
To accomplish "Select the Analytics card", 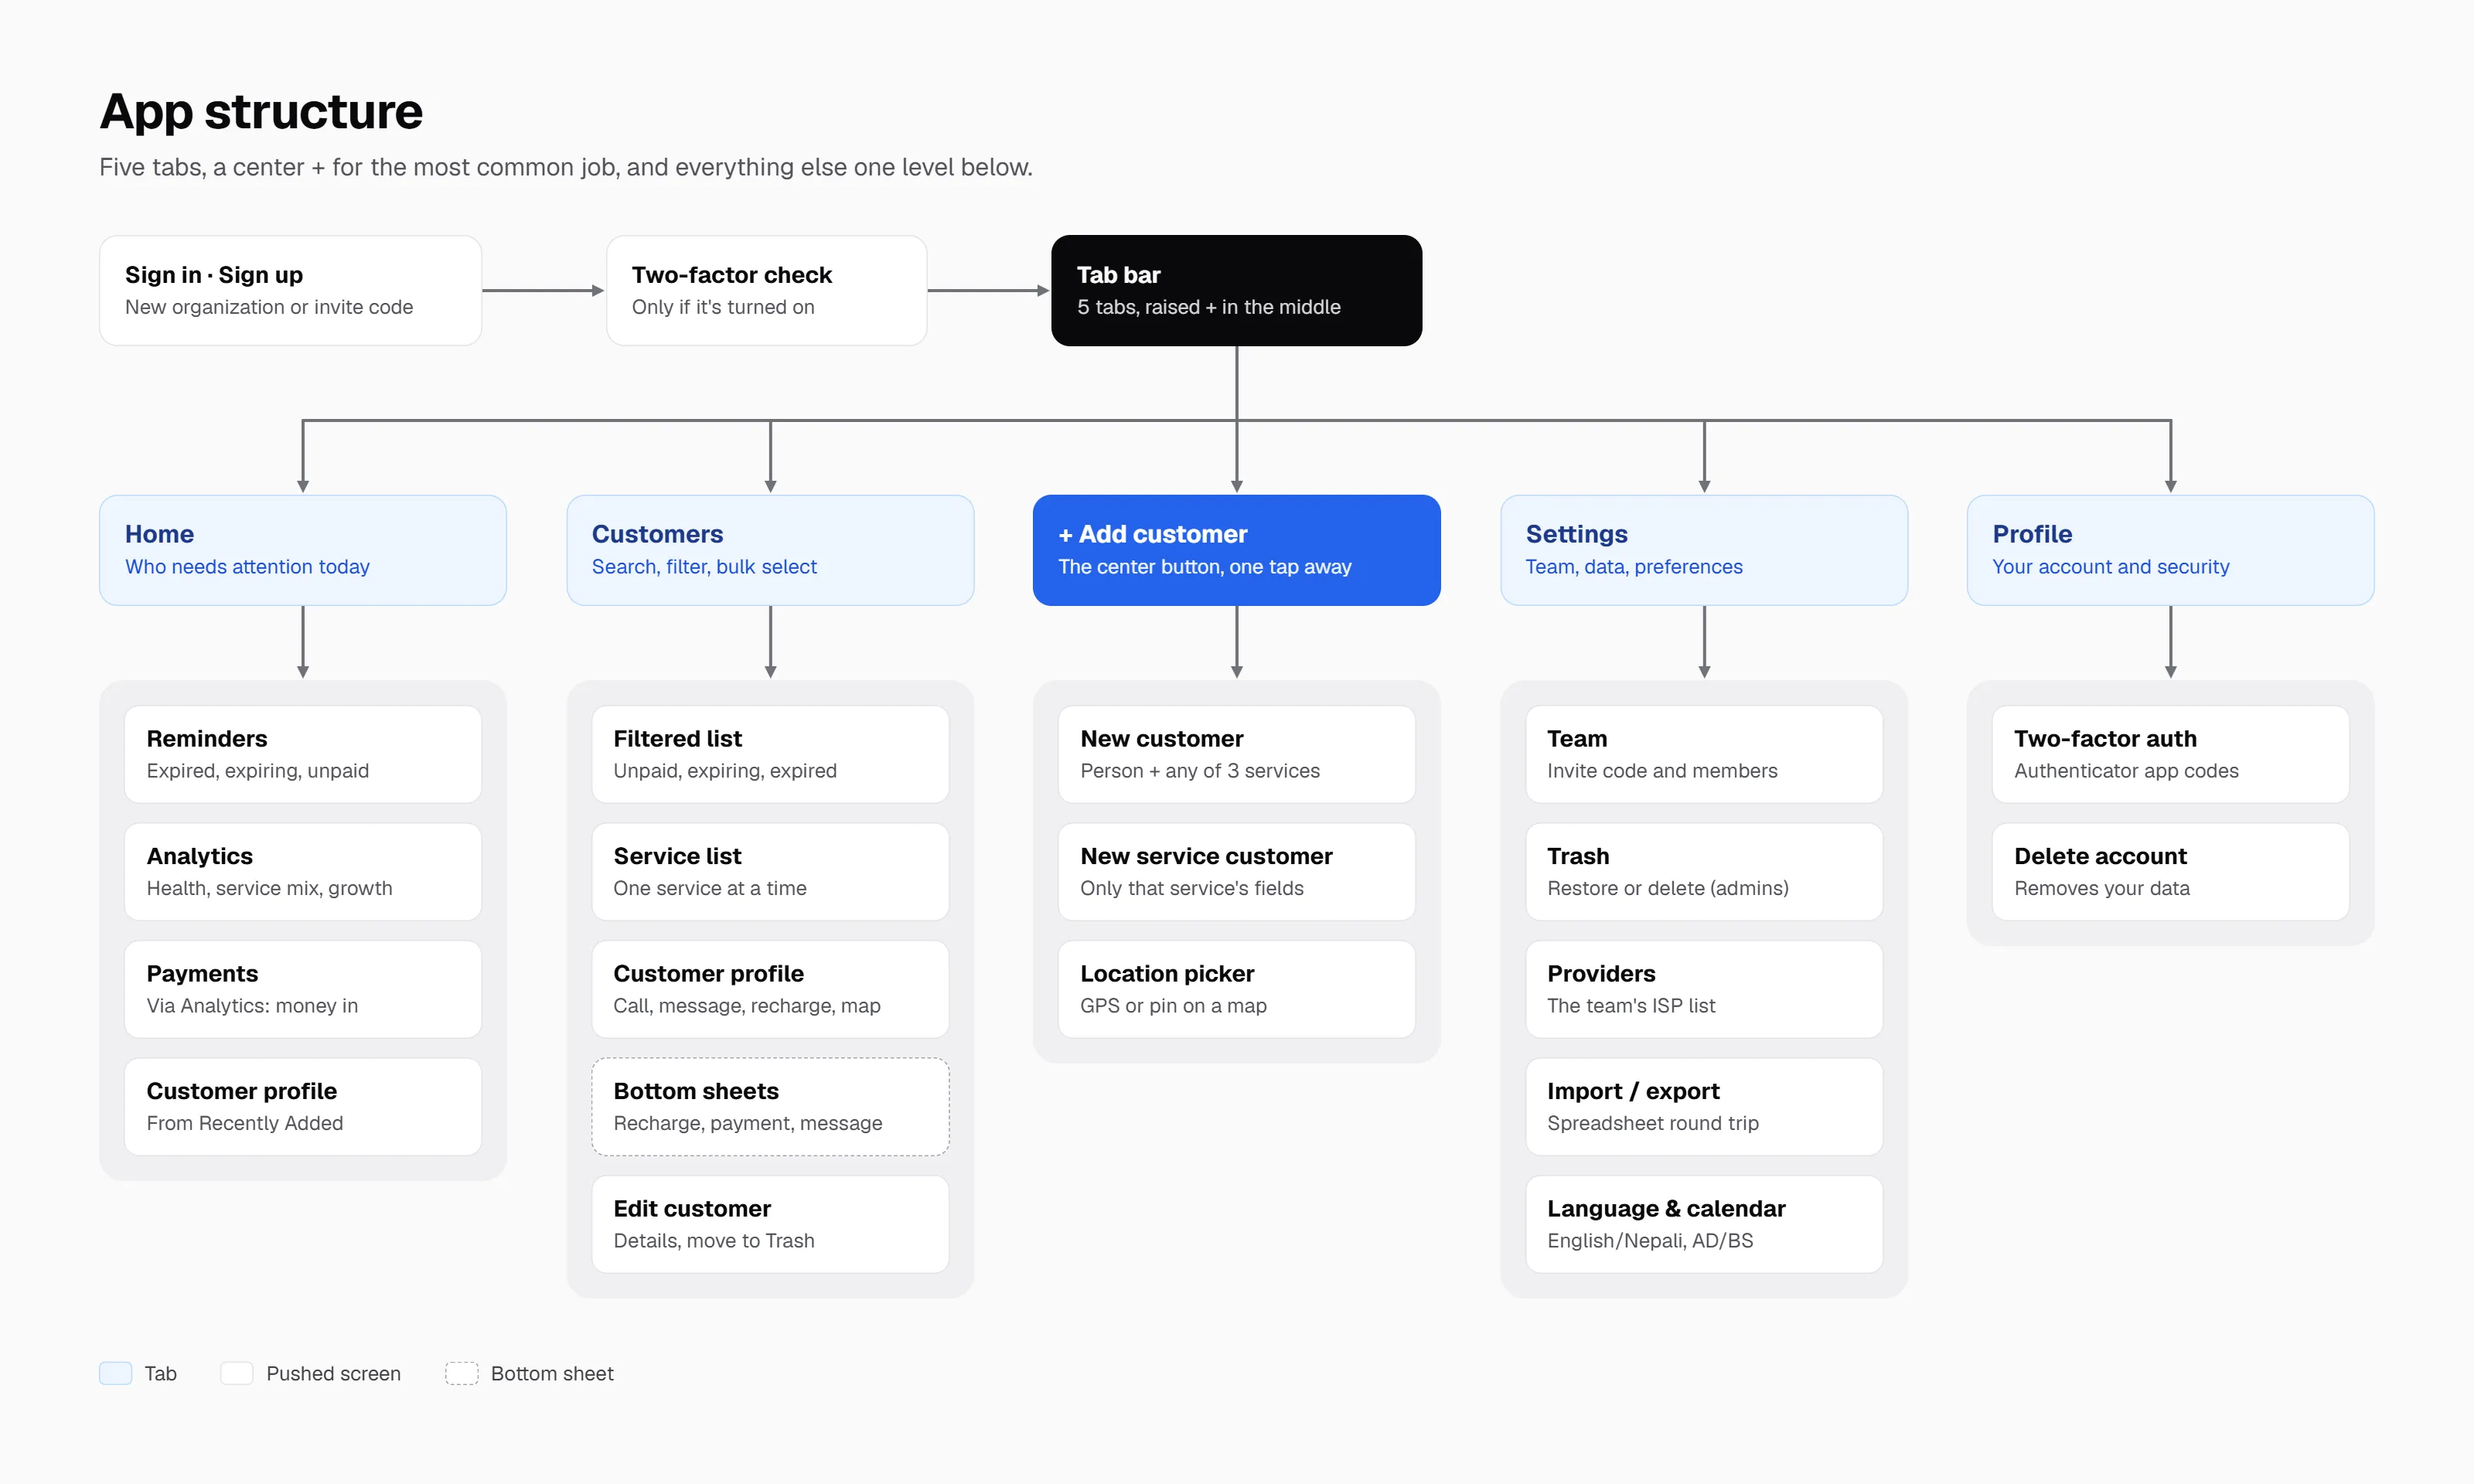I will 302,871.
